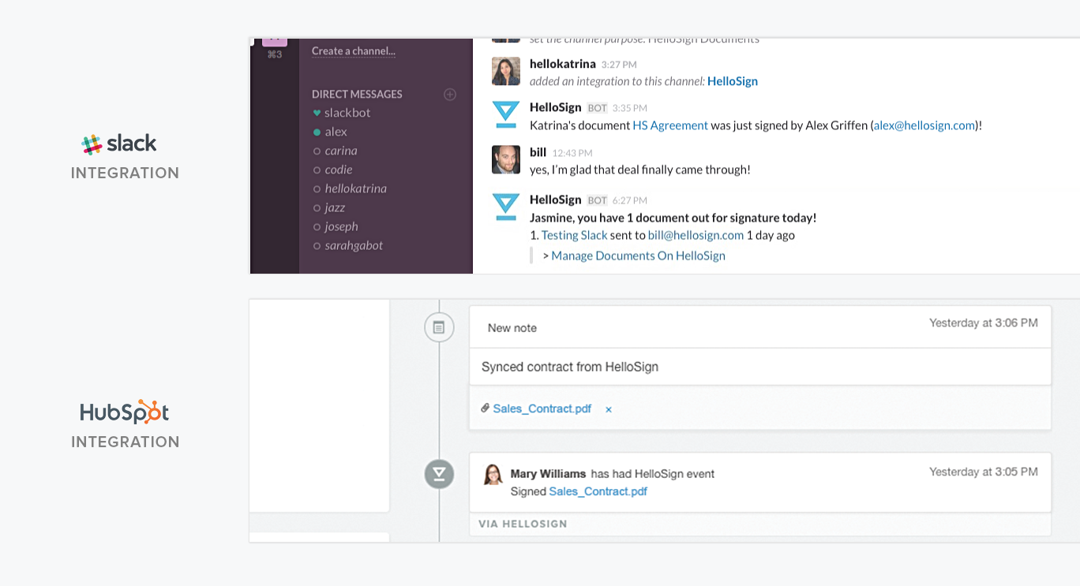Viewport: 1080px width, 586px height.
Task: Click Mary Williams avatar
Action: point(493,474)
